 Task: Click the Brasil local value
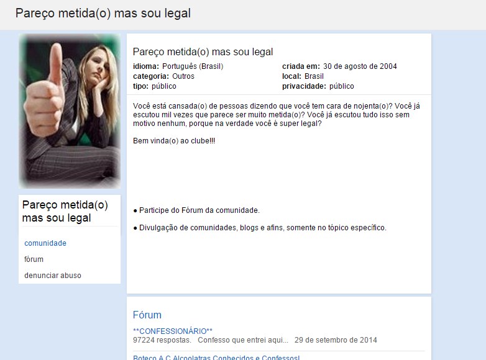tap(314, 76)
